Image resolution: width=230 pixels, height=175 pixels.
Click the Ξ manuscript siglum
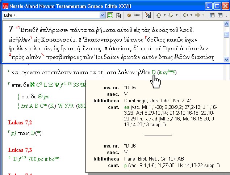coord(50,85)
